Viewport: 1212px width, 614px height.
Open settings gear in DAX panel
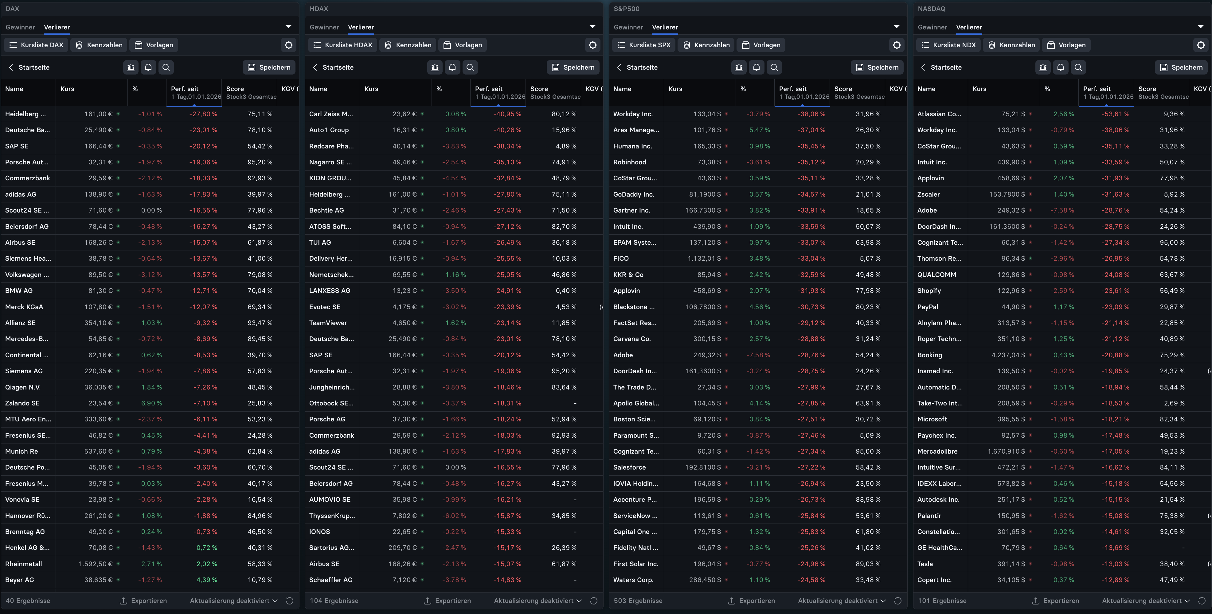click(x=288, y=45)
